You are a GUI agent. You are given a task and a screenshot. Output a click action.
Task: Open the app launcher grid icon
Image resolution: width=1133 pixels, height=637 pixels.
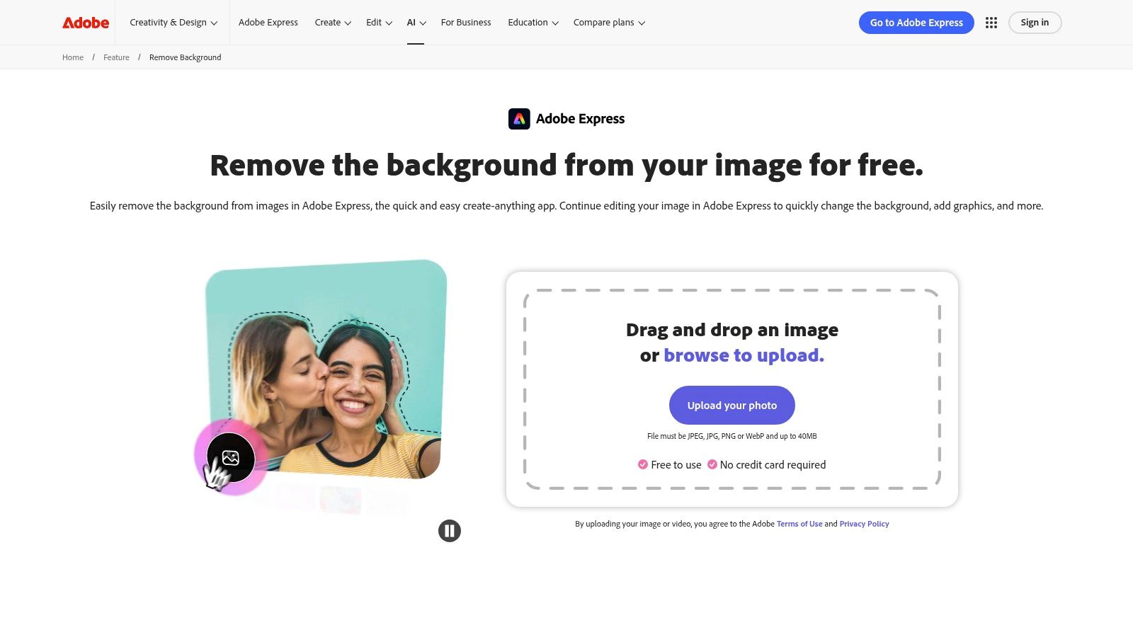click(991, 22)
